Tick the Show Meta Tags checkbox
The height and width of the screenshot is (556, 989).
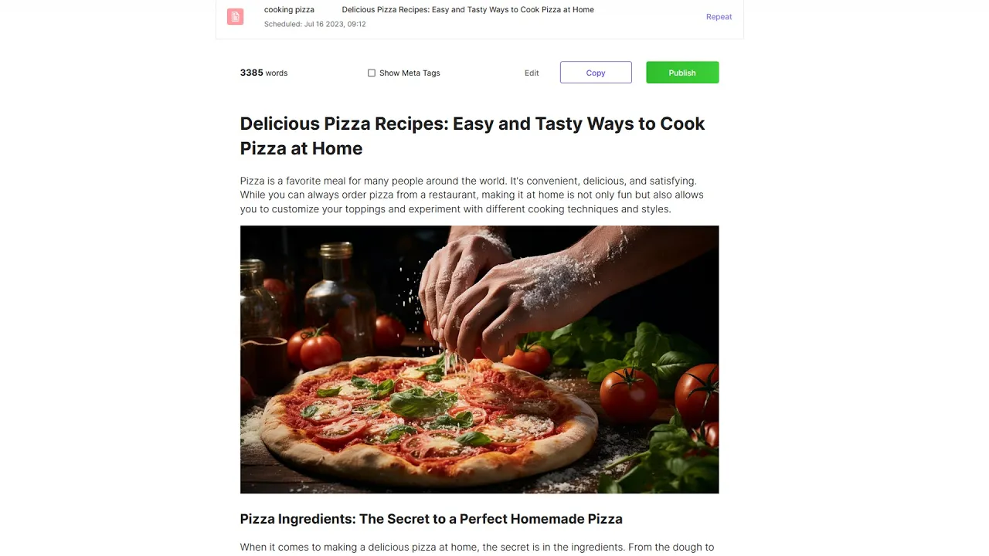372,73
